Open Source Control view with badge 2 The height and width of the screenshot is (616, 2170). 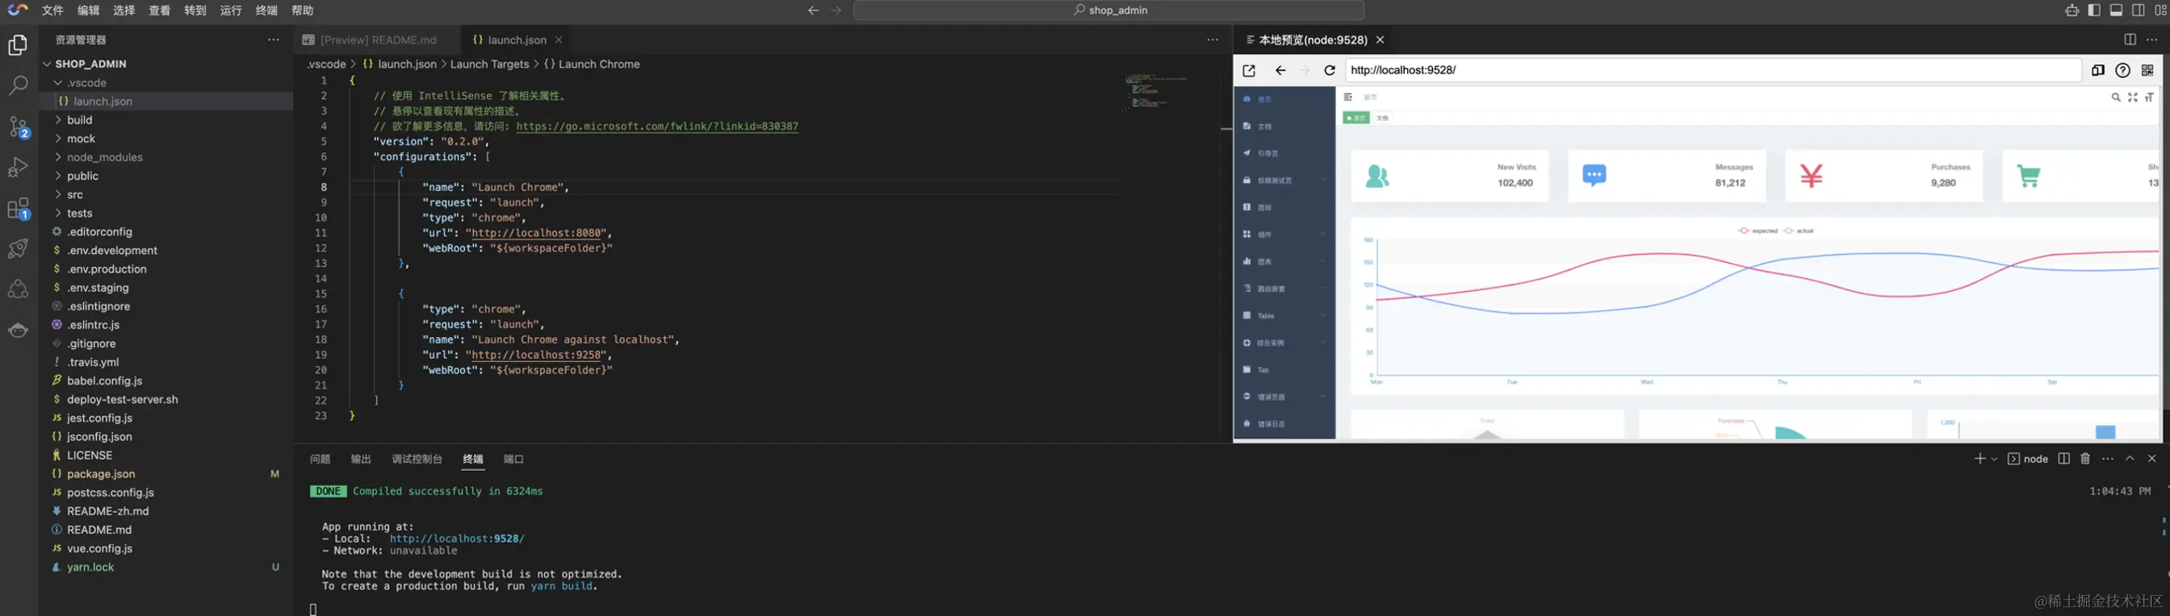click(x=19, y=127)
